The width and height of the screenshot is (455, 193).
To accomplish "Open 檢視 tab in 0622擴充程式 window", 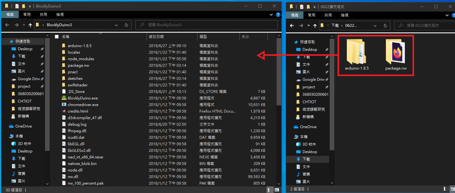I will tap(345, 15).
